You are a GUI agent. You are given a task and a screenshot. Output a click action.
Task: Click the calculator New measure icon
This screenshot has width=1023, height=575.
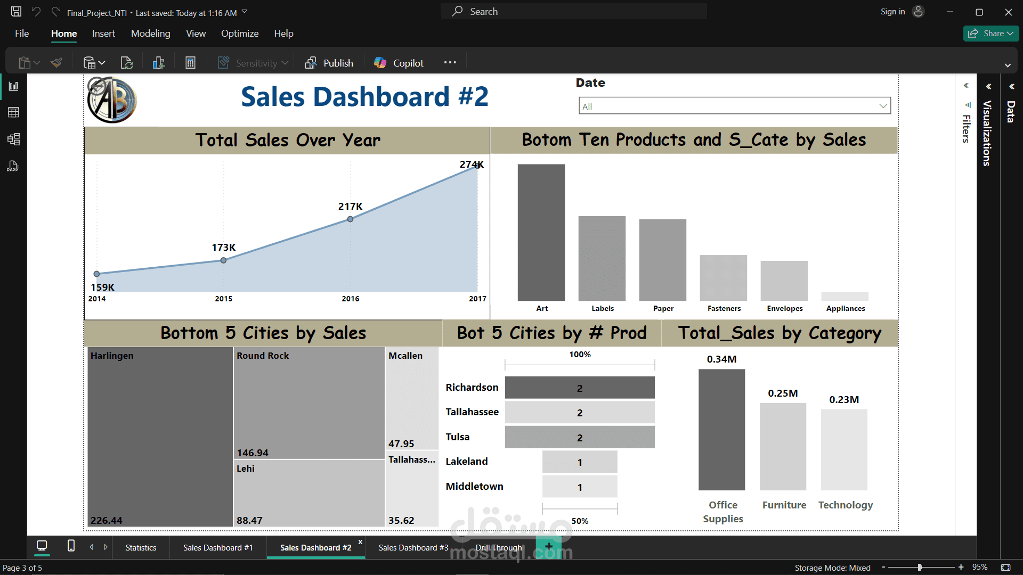[190, 63]
